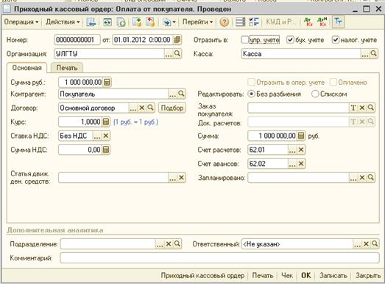Uncheck the бух. учете checkbox
The image size is (385, 284).
[290, 40]
